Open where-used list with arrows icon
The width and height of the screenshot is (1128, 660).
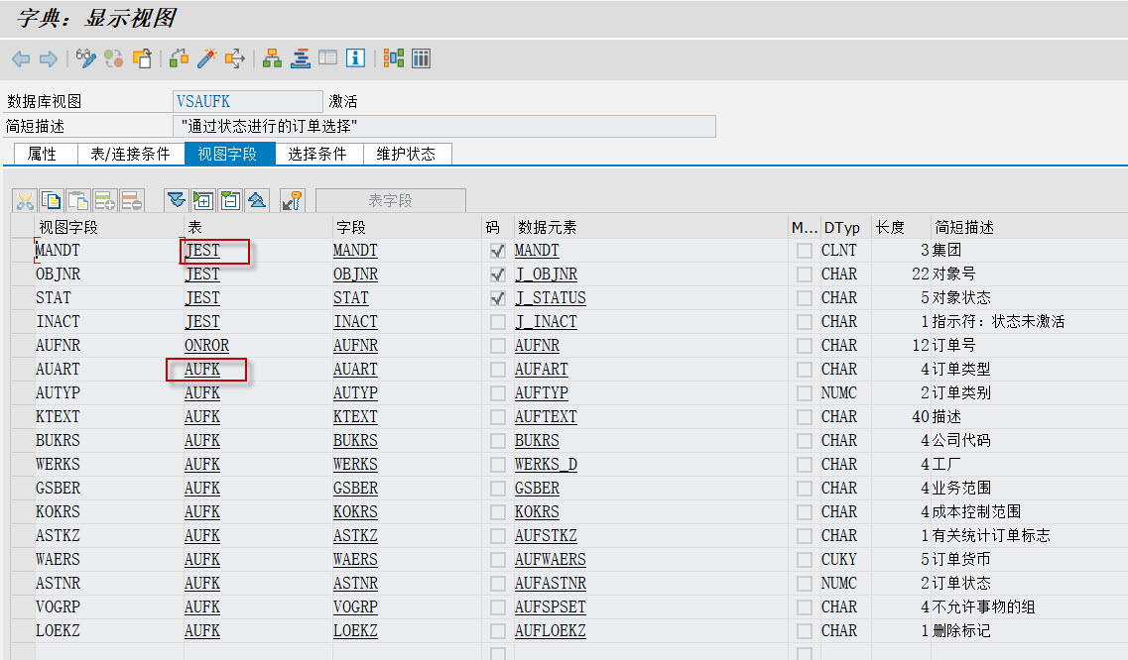235,57
